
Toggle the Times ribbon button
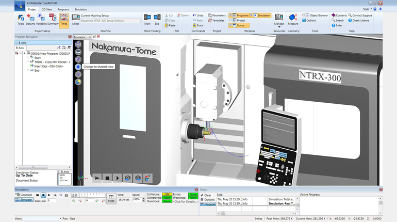coord(64,20)
